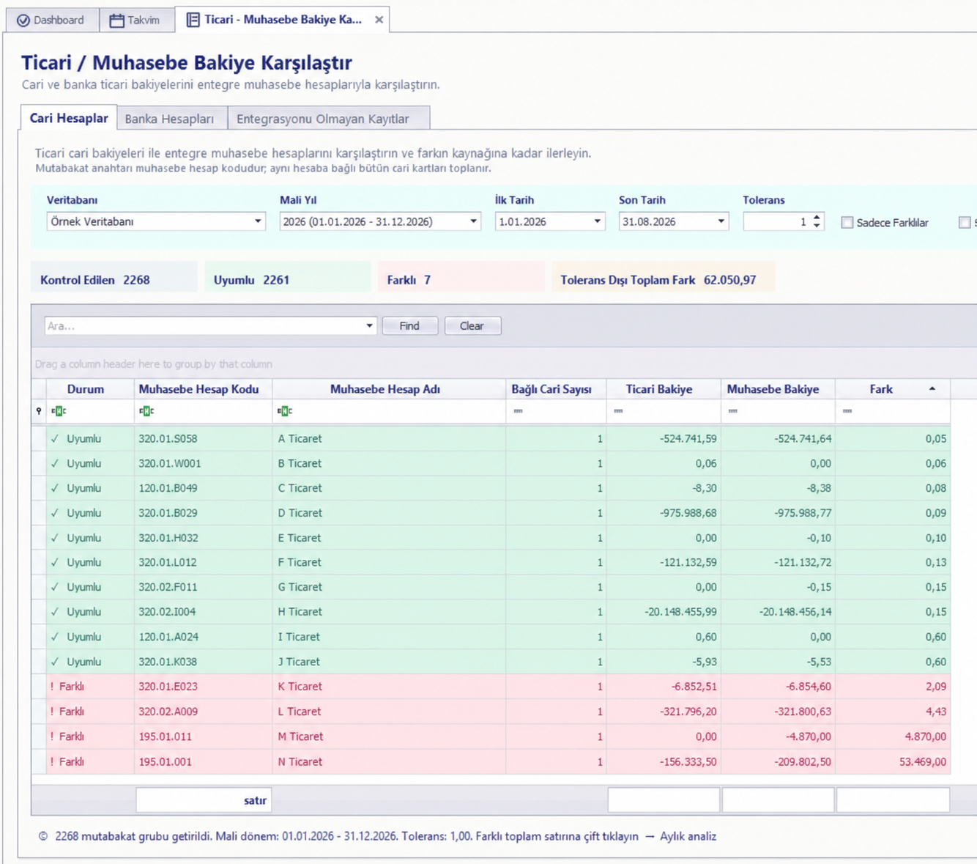Select the Cari Hesaplar tab

69,118
